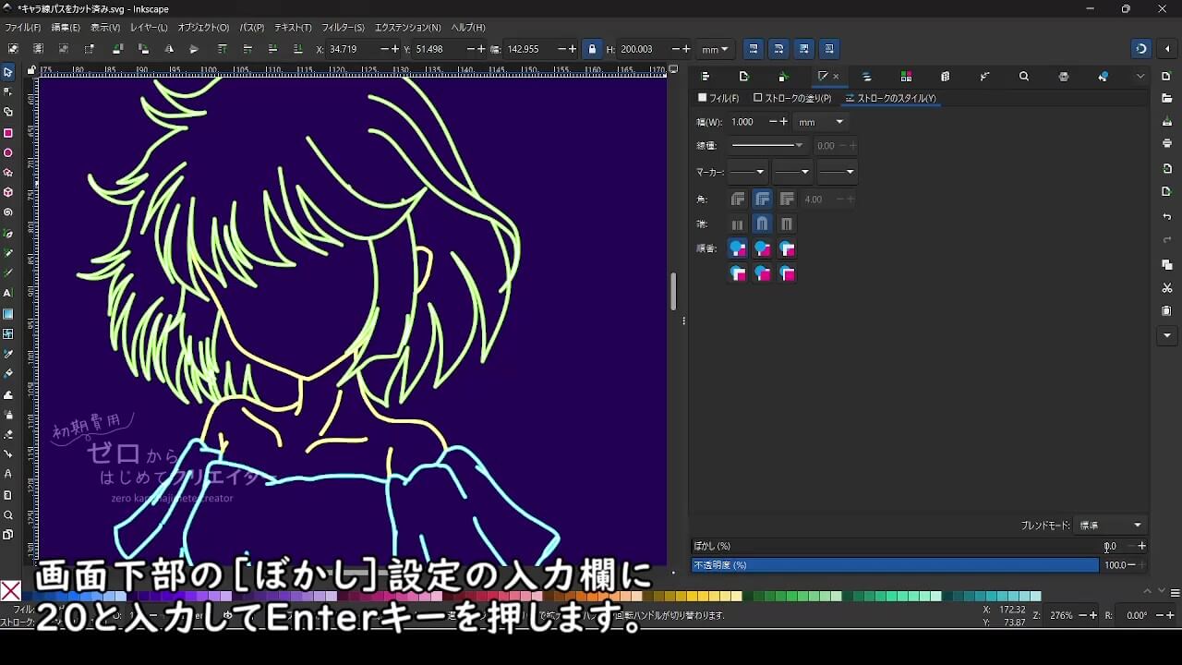Click the ぼかし blur value input field
The width and height of the screenshot is (1182, 665).
pyautogui.click(x=1113, y=547)
